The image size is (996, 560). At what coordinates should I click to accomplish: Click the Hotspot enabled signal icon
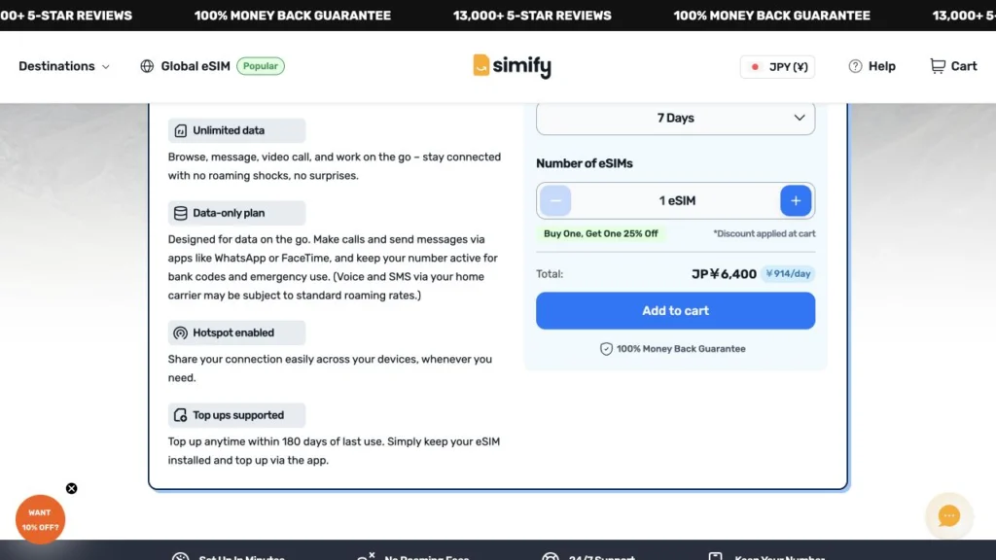click(180, 332)
